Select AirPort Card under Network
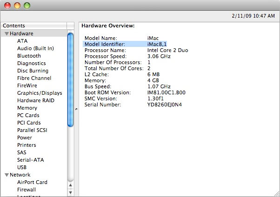Screen dimensions: 280x197 coord(32,182)
